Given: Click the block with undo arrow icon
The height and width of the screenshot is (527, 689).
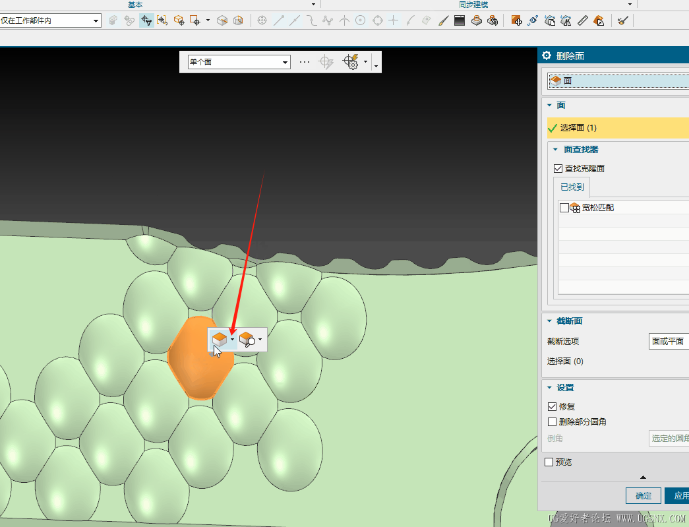Looking at the screenshot, I should (493, 20).
